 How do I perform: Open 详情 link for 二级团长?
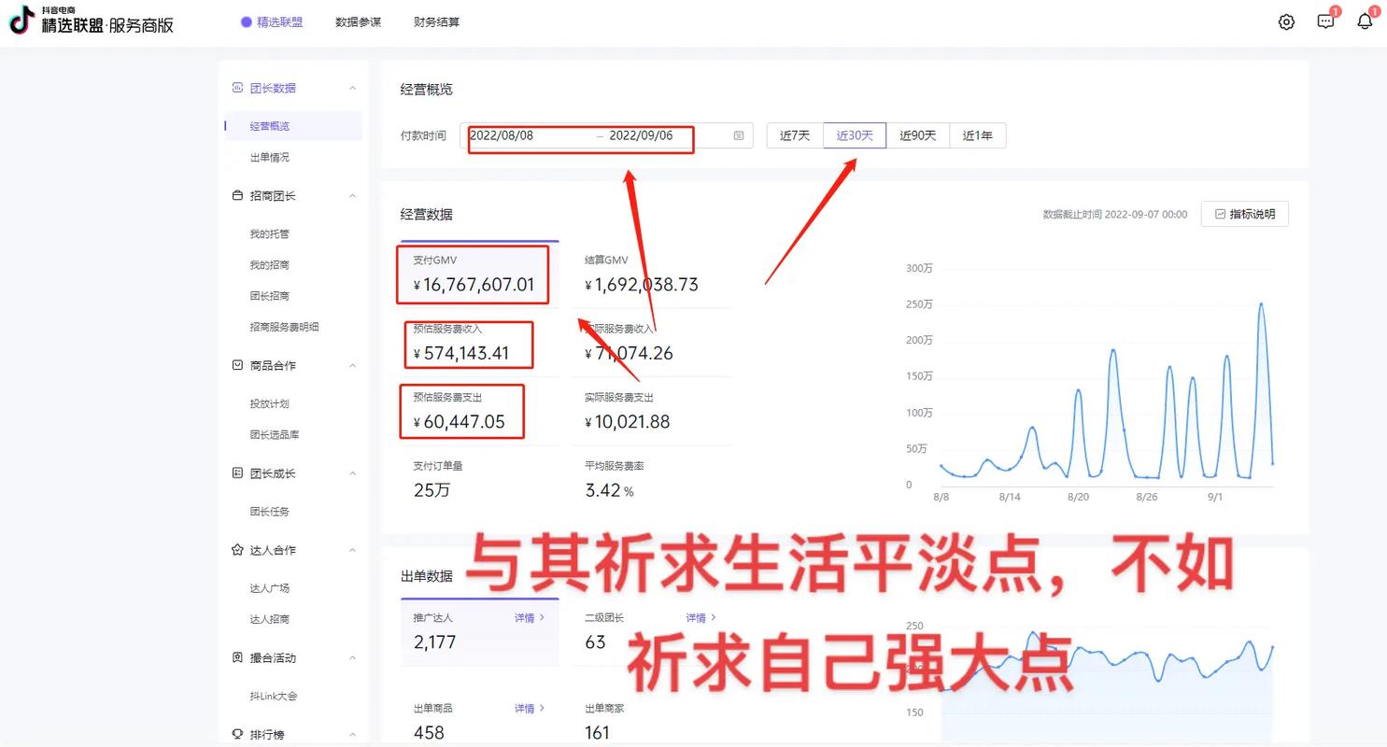pos(701,617)
